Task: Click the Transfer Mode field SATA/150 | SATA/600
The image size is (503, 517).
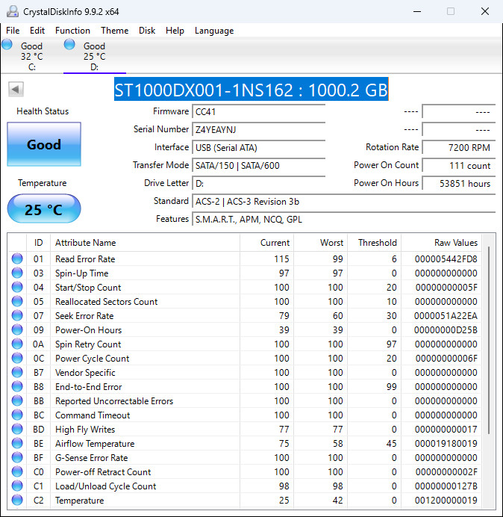Action: 259,165
